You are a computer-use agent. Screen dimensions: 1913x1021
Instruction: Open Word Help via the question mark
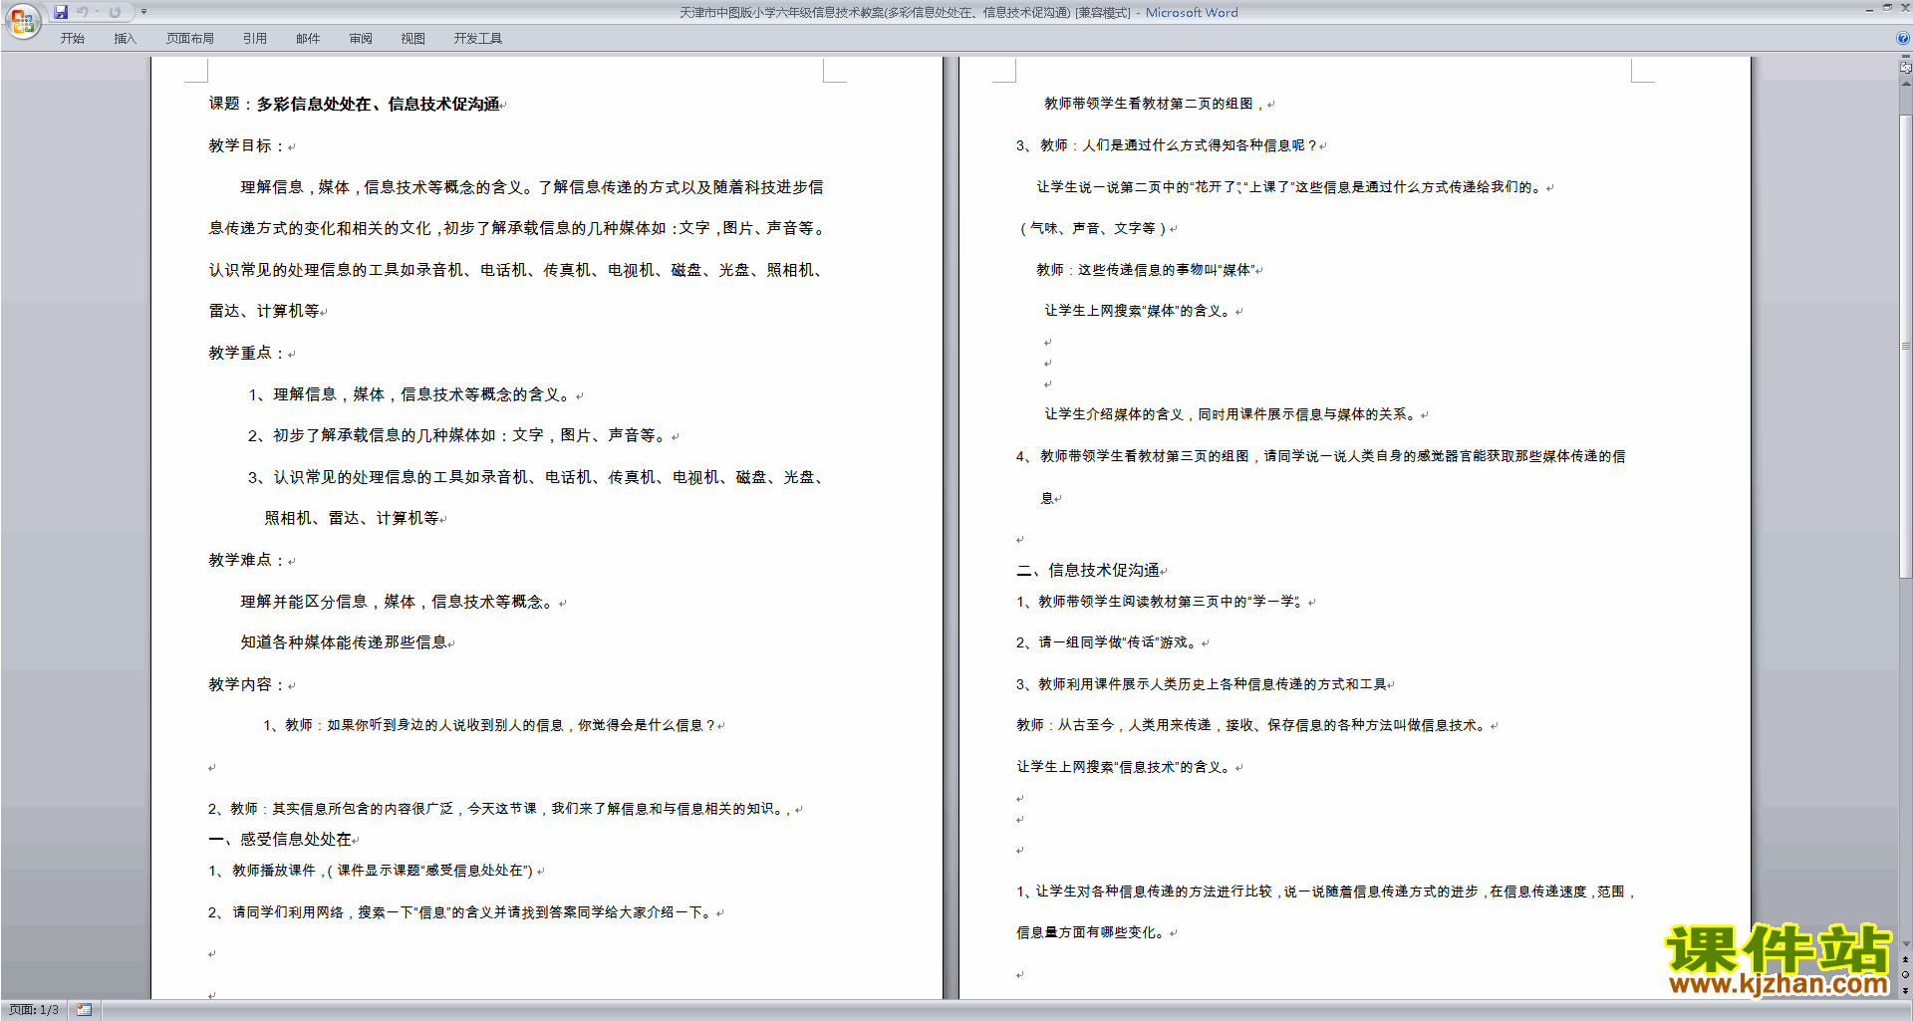(1903, 38)
